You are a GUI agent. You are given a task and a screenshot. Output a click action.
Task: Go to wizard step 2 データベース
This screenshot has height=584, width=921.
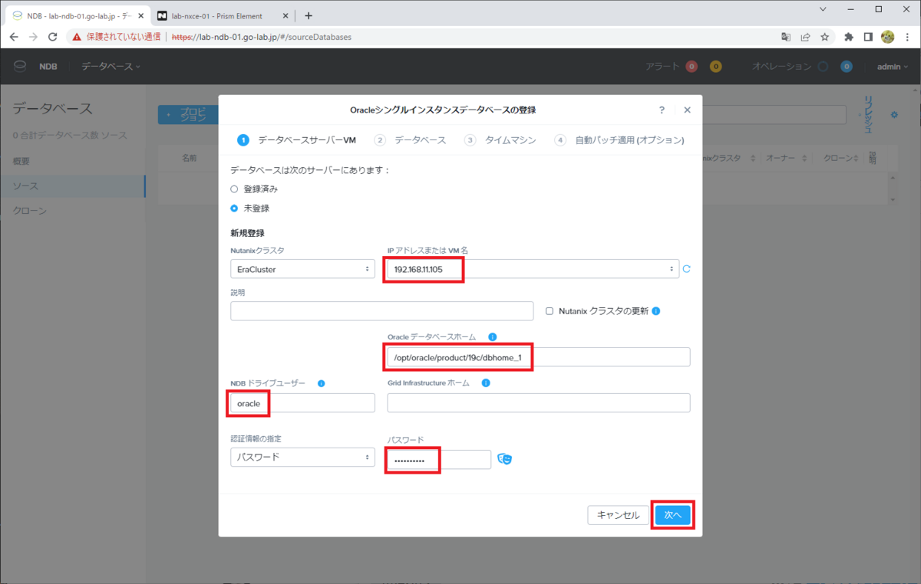pyautogui.click(x=411, y=140)
